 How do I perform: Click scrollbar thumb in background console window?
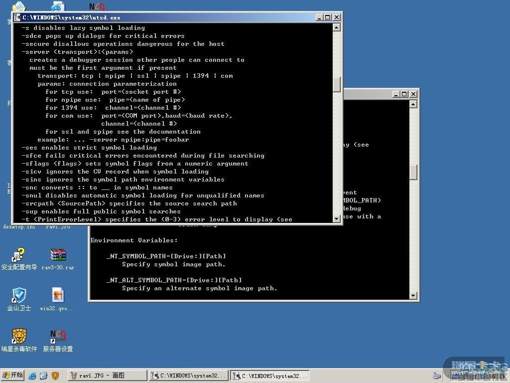click(413, 172)
